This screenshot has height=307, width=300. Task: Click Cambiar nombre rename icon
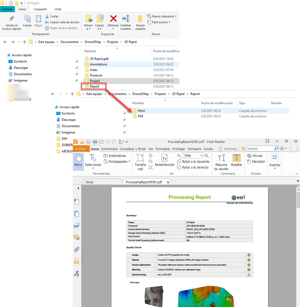click(125, 19)
